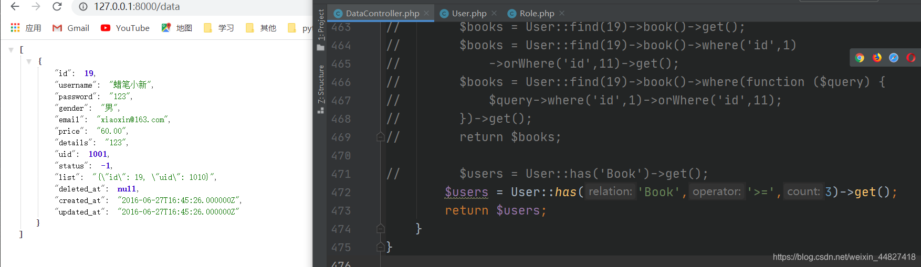Click the "username" value 蜡笔小新
Viewport: 921px width, 267px height.
coord(130,85)
